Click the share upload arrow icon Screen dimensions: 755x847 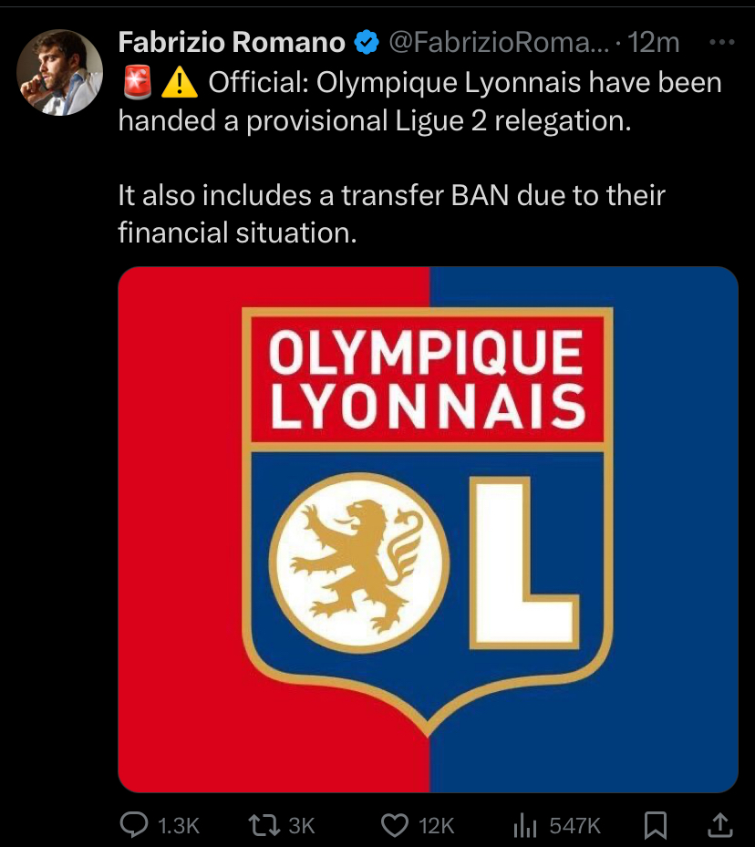720,825
